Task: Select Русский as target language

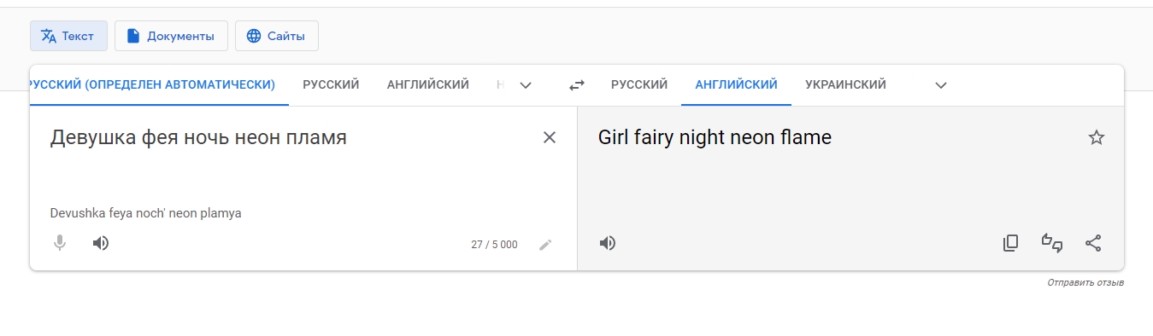Action: point(639,84)
